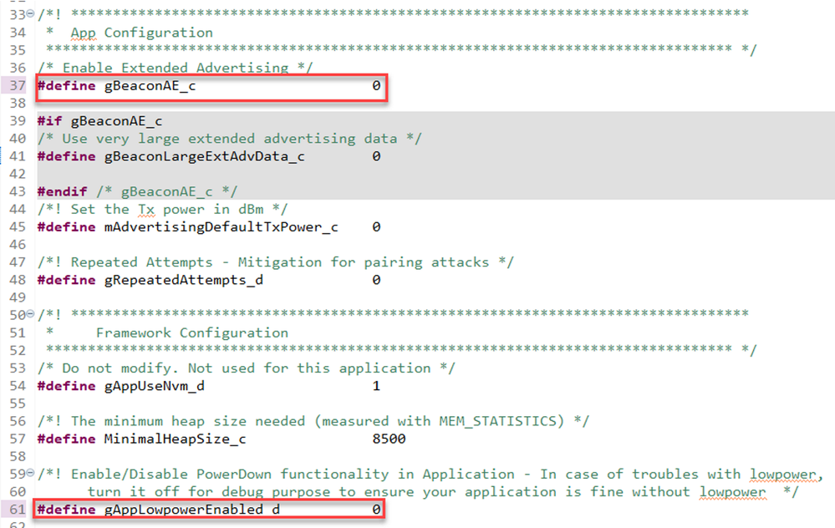Click the 'App Configuration' comment text

(x=141, y=33)
